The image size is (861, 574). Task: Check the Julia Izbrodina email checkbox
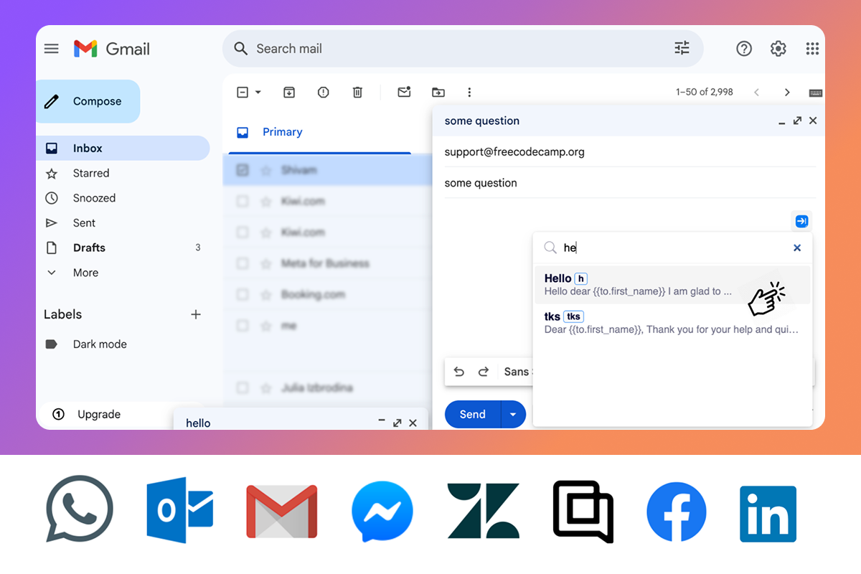[243, 387]
